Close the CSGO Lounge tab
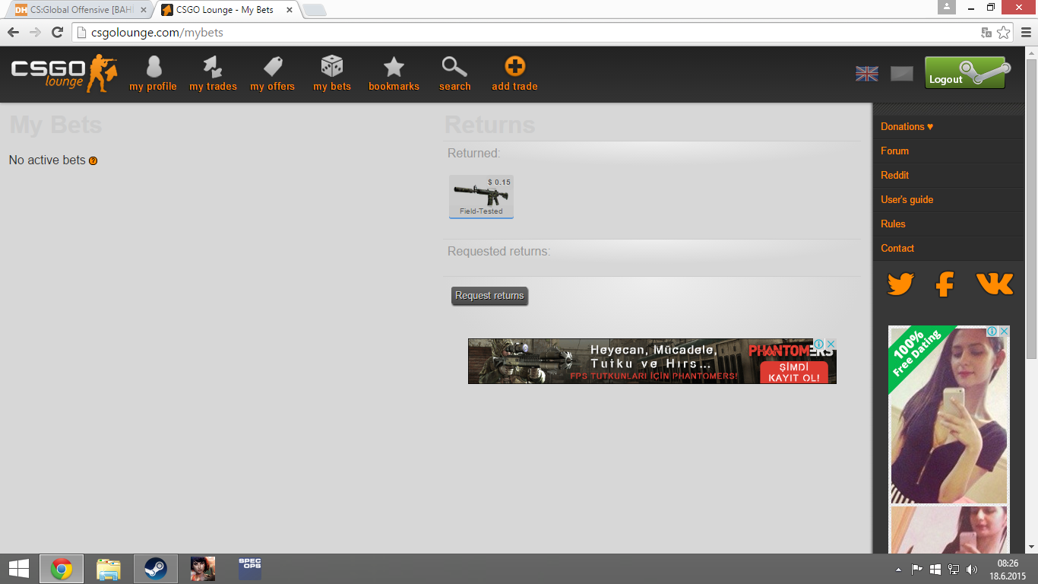 pyautogui.click(x=290, y=10)
